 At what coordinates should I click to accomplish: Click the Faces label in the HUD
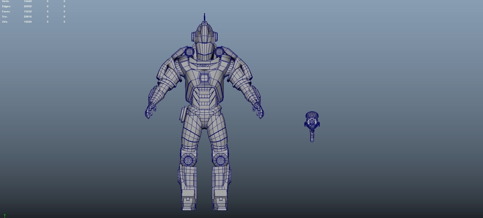coord(6,12)
